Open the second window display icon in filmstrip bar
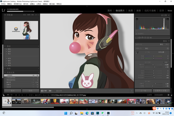Image resolution: width=174 pixels, height=116 pixels. tap(11, 95)
